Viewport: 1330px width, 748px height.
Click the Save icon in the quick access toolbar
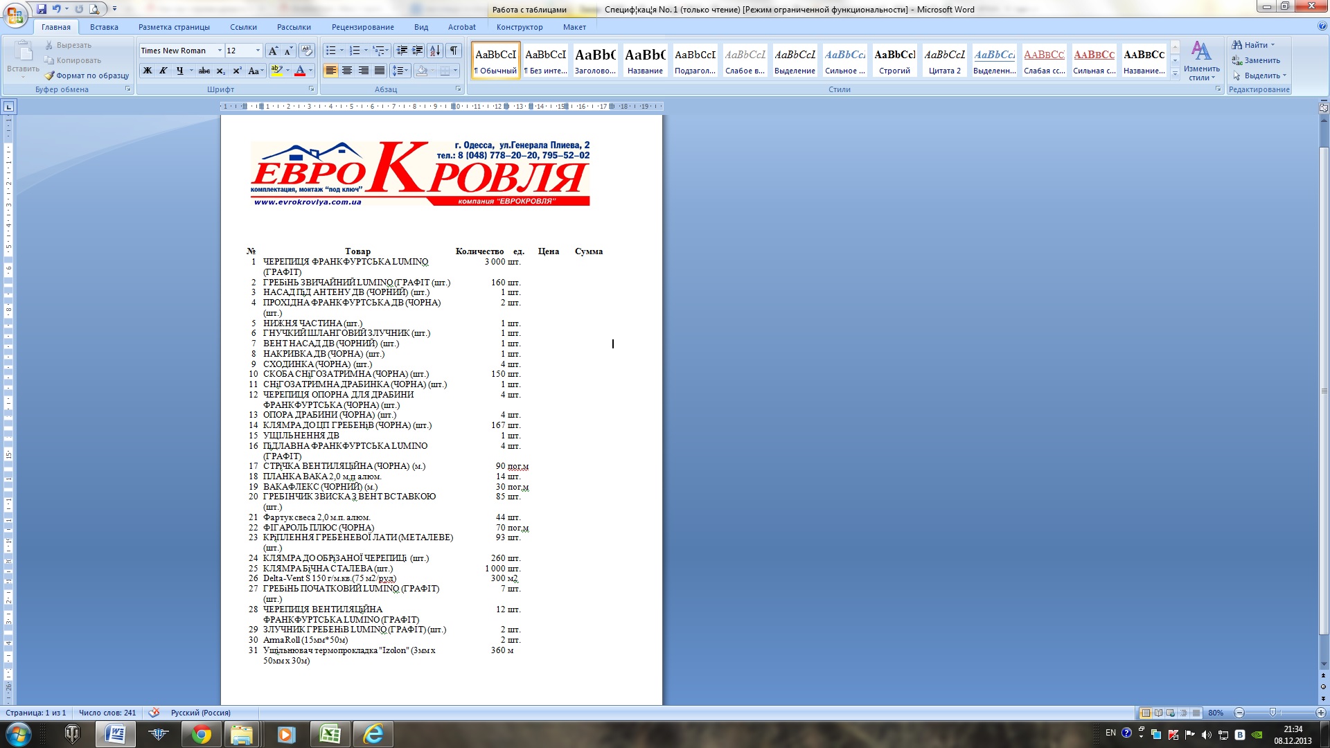click(x=42, y=9)
